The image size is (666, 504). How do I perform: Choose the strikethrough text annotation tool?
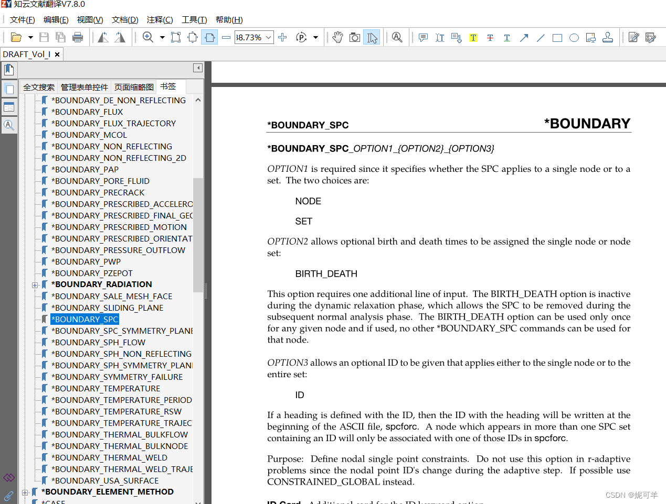pos(490,38)
